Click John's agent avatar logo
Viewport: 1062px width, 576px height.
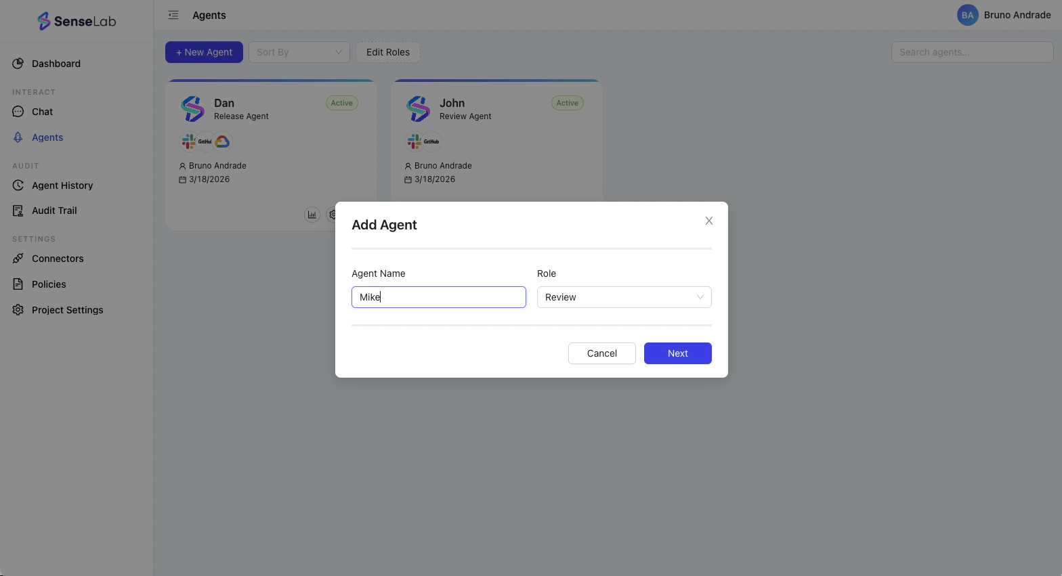point(419,109)
